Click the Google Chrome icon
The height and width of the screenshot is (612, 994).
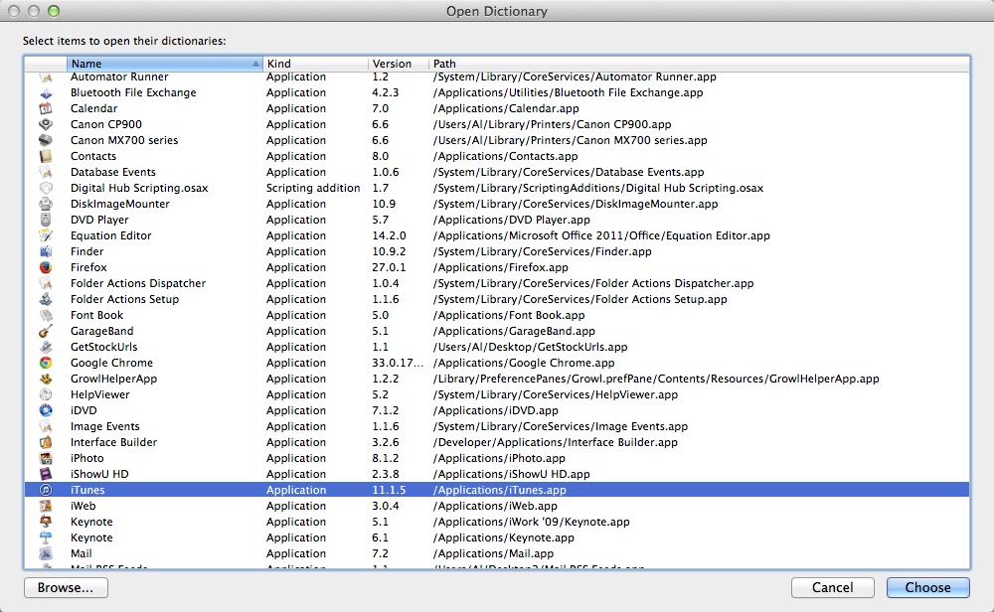pos(46,363)
